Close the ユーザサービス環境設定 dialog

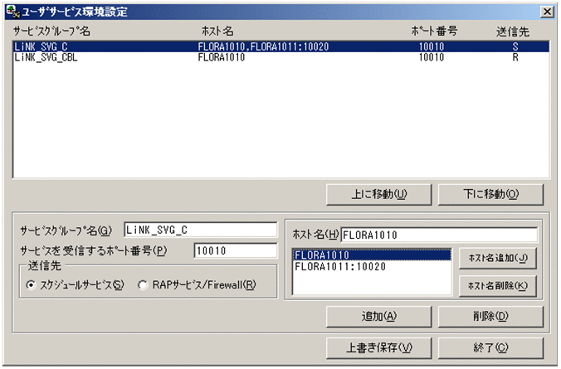[x=547, y=12]
